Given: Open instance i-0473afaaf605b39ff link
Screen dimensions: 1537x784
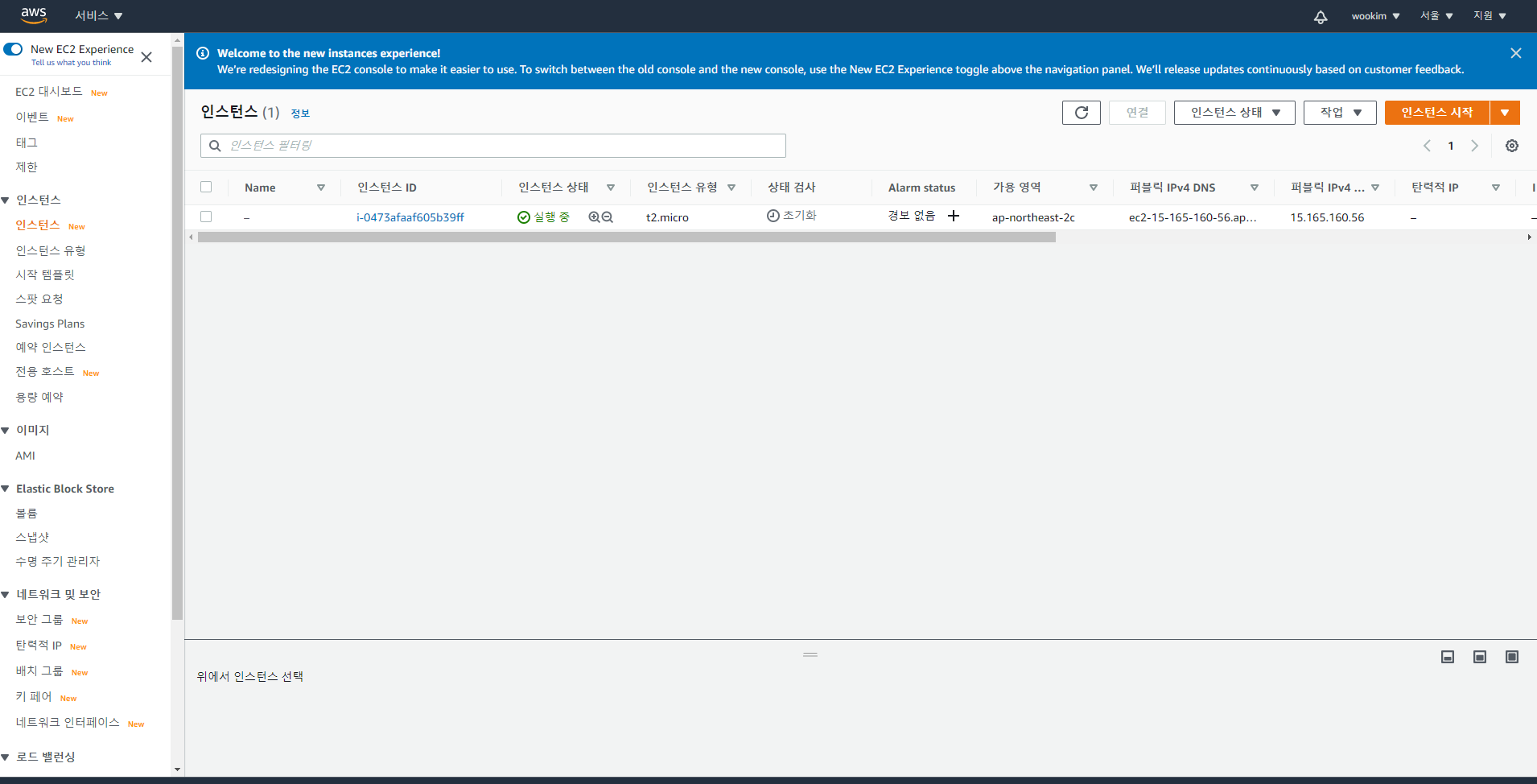Looking at the screenshot, I should coord(410,217).
